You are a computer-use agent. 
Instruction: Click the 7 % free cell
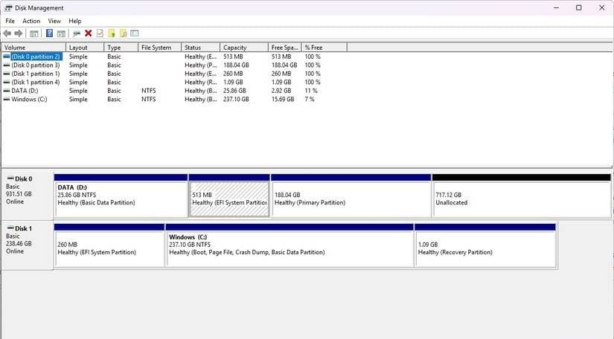(x=310, y=100)
